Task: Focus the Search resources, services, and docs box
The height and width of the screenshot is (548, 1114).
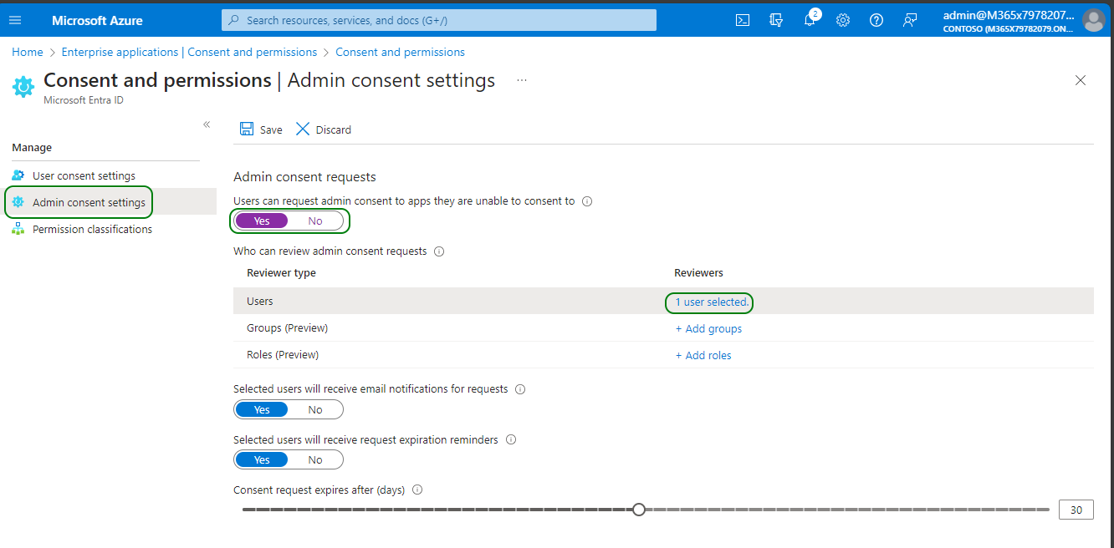Action: pos(439,20)
